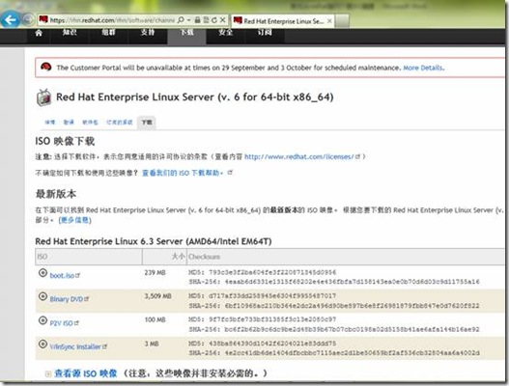Open the 更多信息 link
509x386 pixels.
74,220
